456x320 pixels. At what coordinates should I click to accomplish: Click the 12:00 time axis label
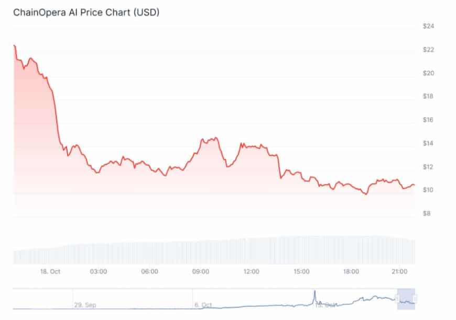click(x=251, y=271)
